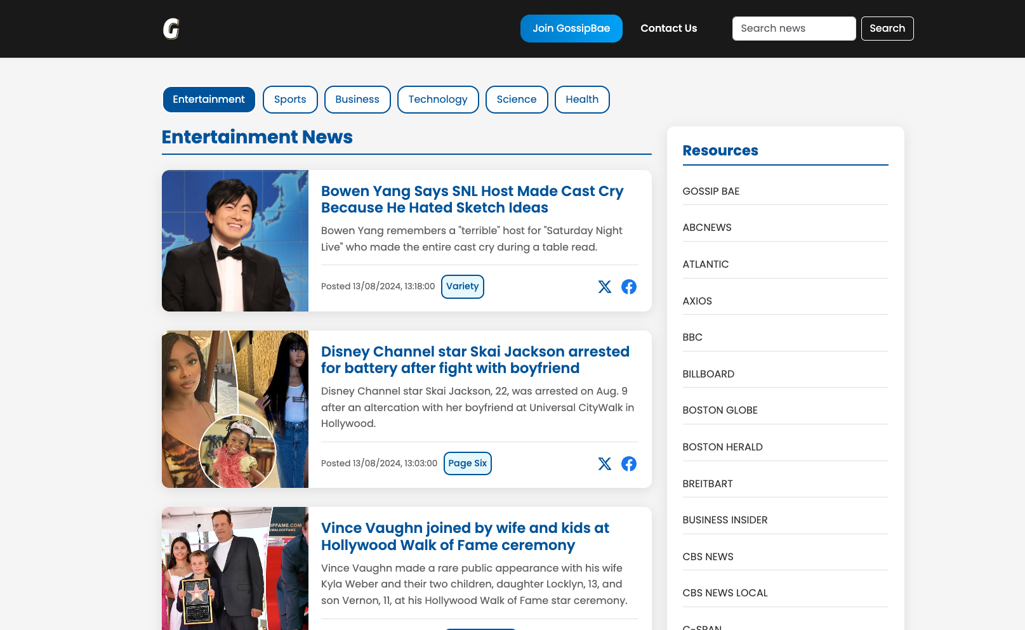Viewport: 1025px width, 630px height.
Task: Open BOSTON GLOBE in Resources list
Action: click(x=720, y=410)
